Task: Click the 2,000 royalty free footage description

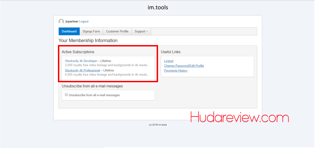Action: point(107,65)
